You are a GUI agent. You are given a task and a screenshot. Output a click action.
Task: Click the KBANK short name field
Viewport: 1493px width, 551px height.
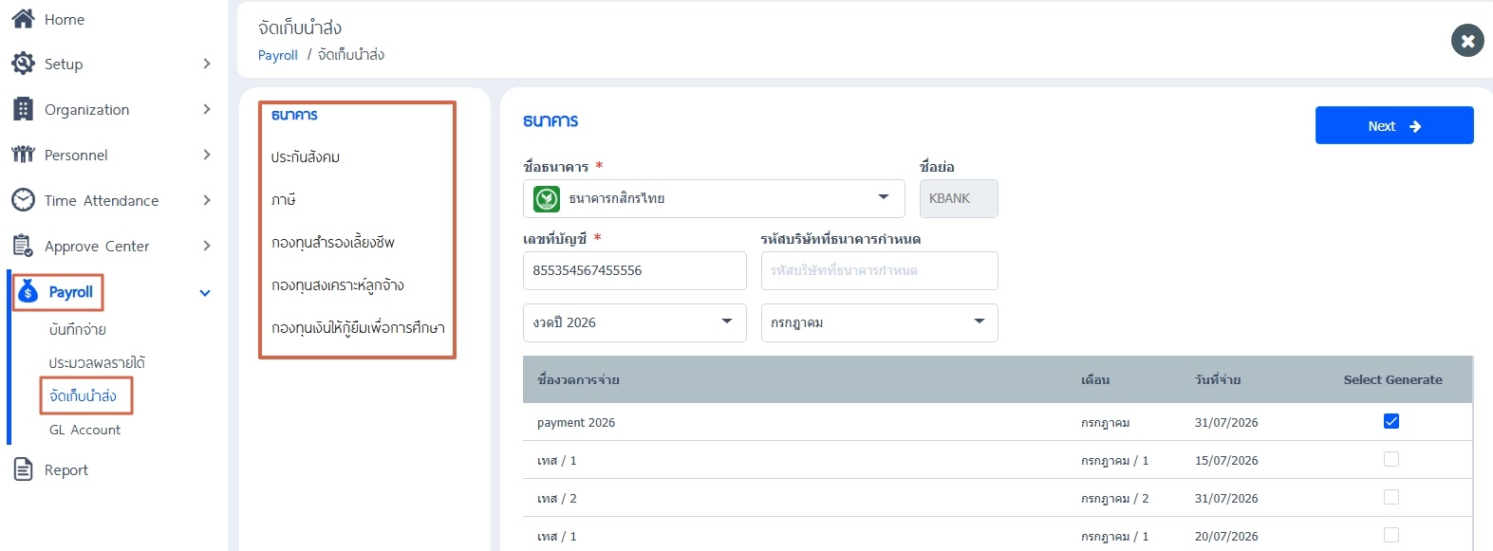(959, 198)
